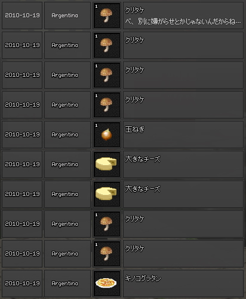The width and height of the screenshot is (246, 299).
Task: Open the キノコグラタン item name entry
Action: pyautogui.click(x=183, y=284)
